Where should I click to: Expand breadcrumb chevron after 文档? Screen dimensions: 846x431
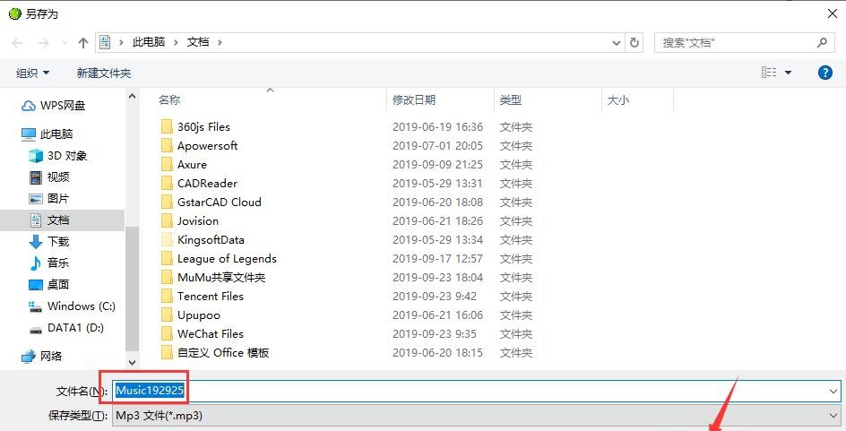(x=220, y=43)
